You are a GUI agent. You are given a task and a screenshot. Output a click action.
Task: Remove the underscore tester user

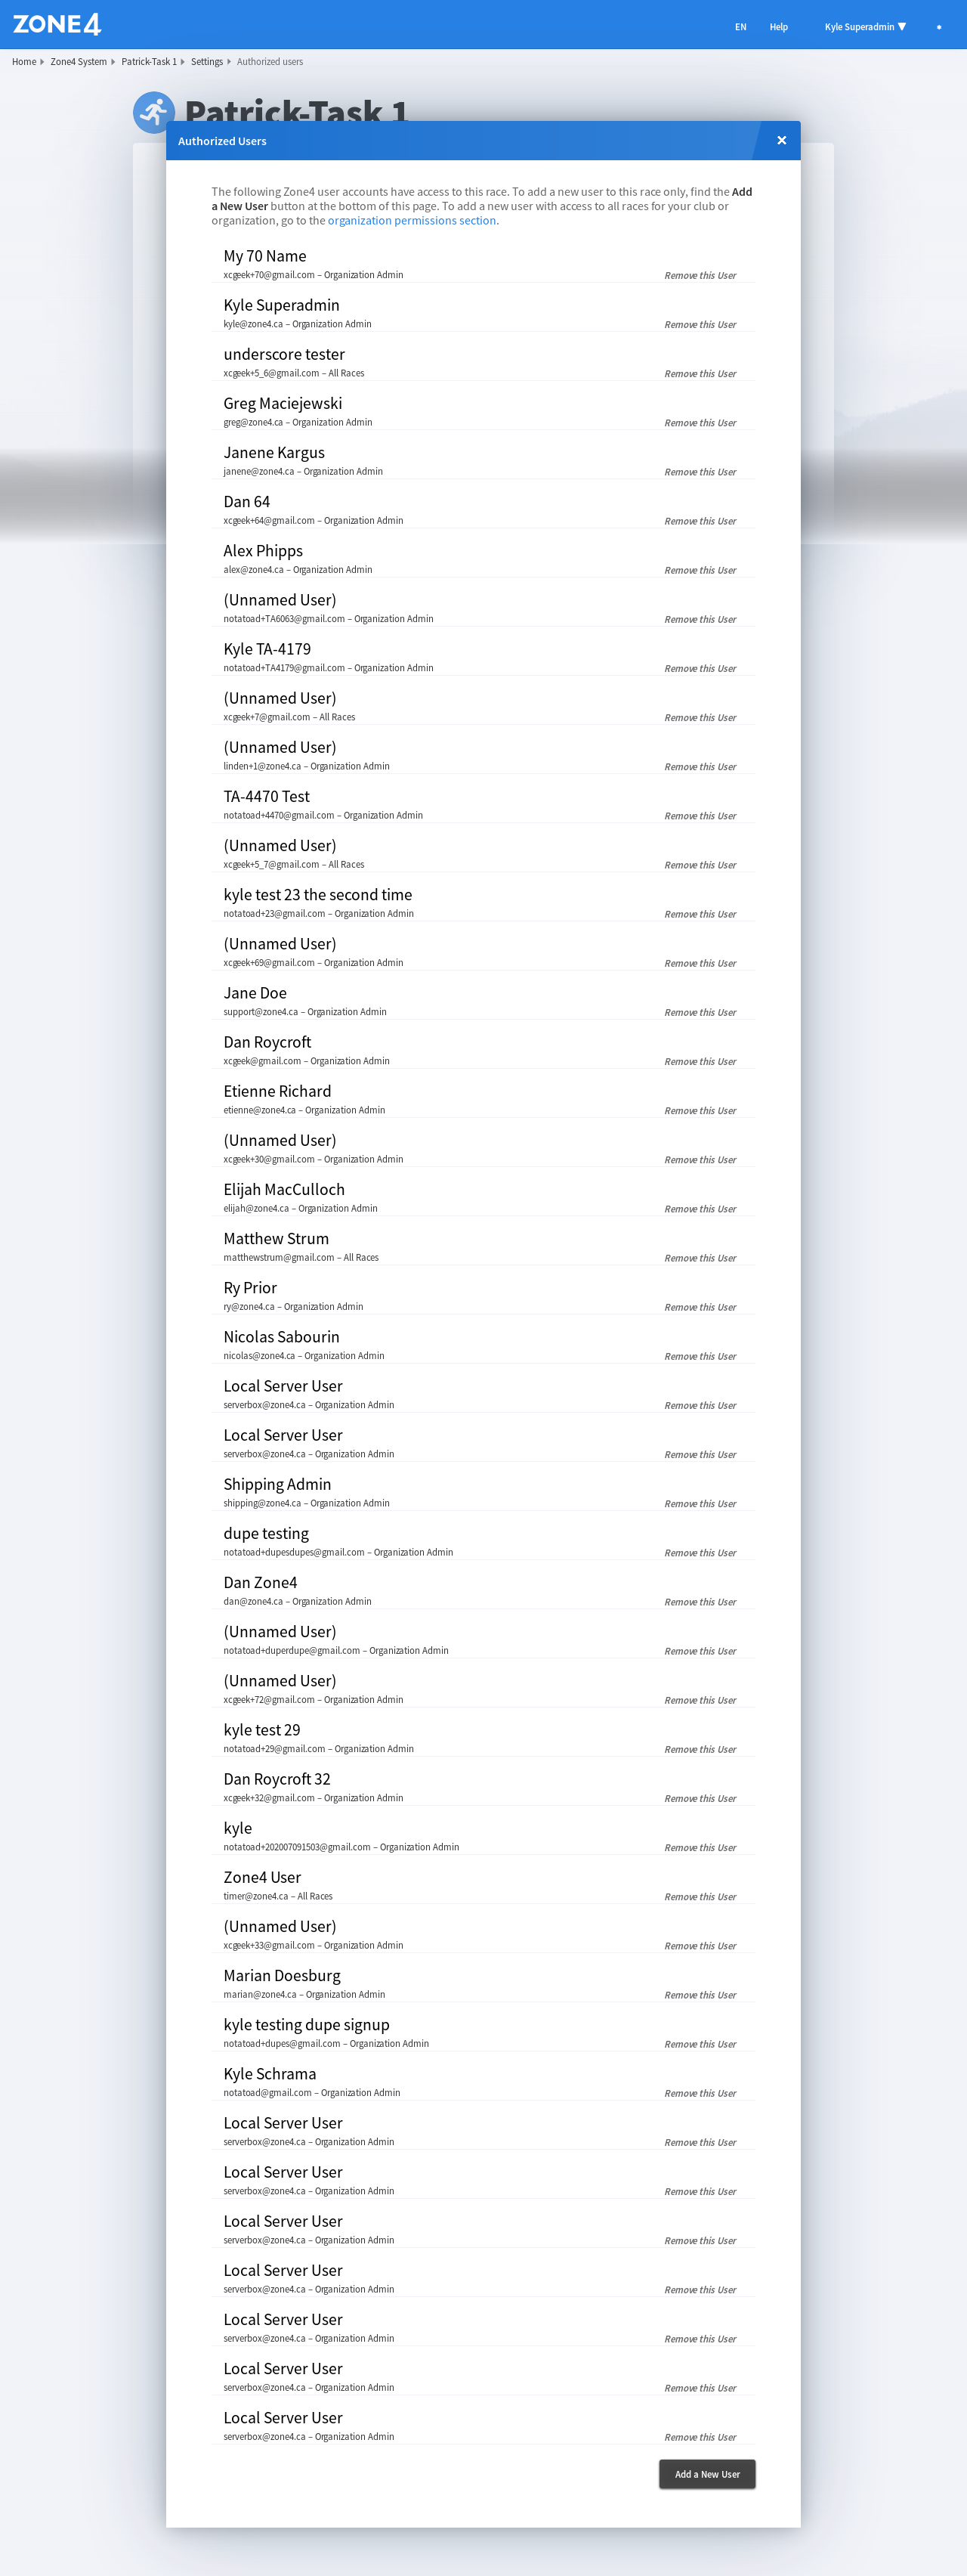coord(700,374)
